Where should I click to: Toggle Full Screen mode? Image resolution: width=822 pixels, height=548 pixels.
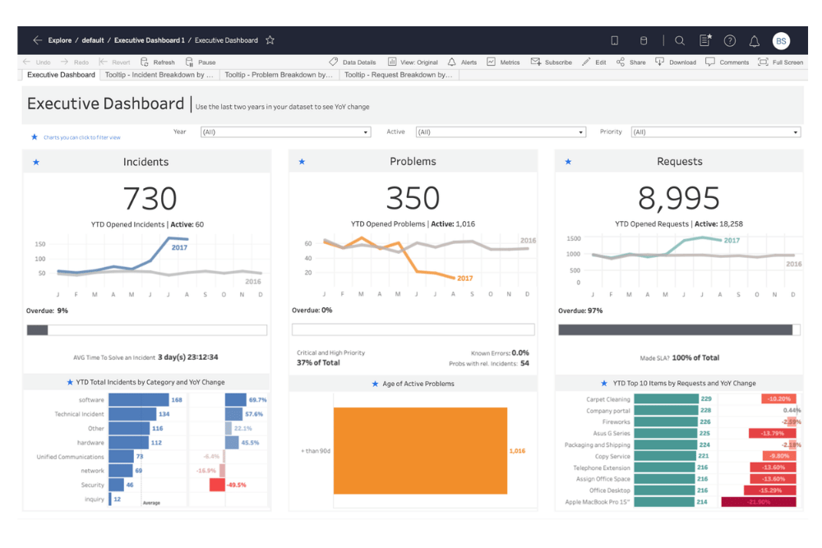tap(780, 62)
